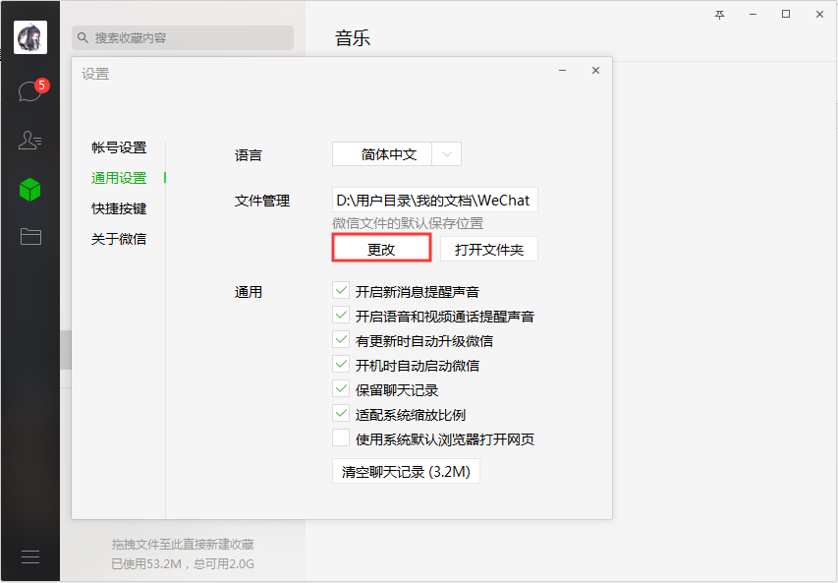The image size is (838, 583).
Task: Open the hamburger menu at bottom left
Action: click(29, 555)
